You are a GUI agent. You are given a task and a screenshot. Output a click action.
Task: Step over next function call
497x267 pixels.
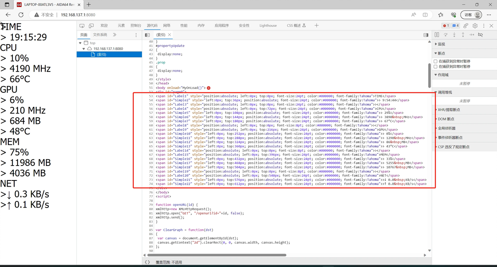point(446,35)
